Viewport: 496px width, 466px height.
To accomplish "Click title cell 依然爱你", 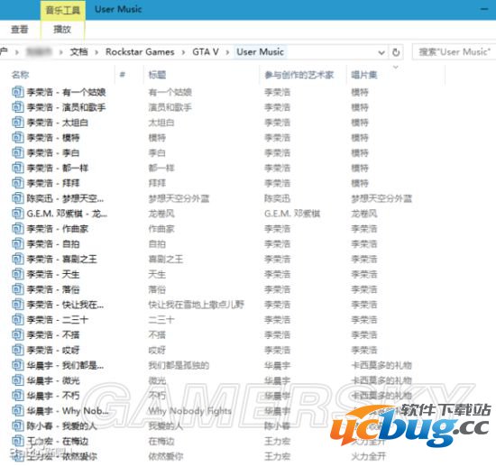I will (x=166, y=456).
